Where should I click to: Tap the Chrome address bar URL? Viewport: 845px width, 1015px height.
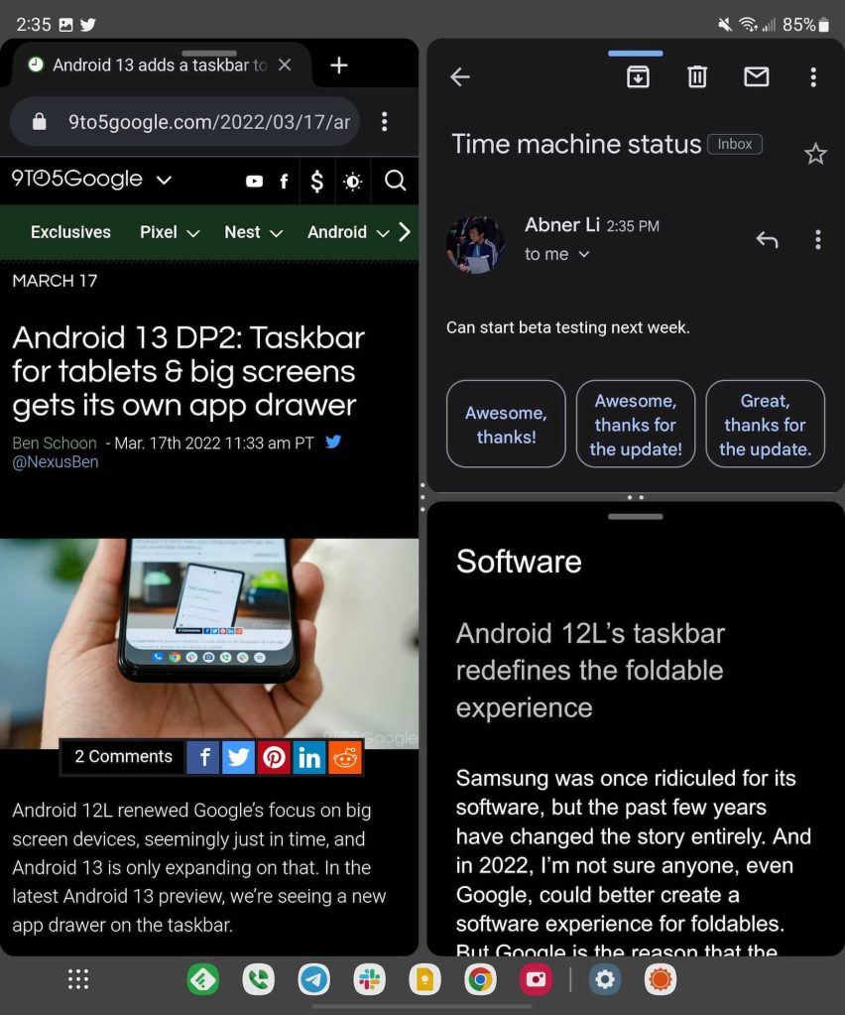[x=209, y=122]
